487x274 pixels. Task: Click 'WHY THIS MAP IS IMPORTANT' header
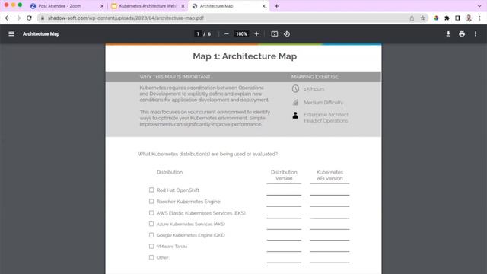coord(175,77)
